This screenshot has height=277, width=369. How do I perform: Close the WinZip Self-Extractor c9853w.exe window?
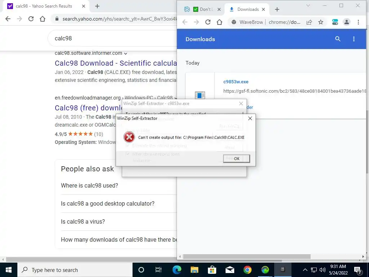click(x=241, y=104)
